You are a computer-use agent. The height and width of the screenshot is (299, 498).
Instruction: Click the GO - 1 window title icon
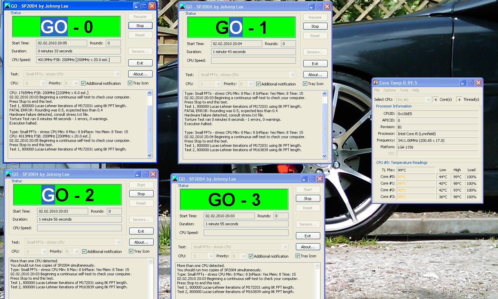click(x=183, y=7)
